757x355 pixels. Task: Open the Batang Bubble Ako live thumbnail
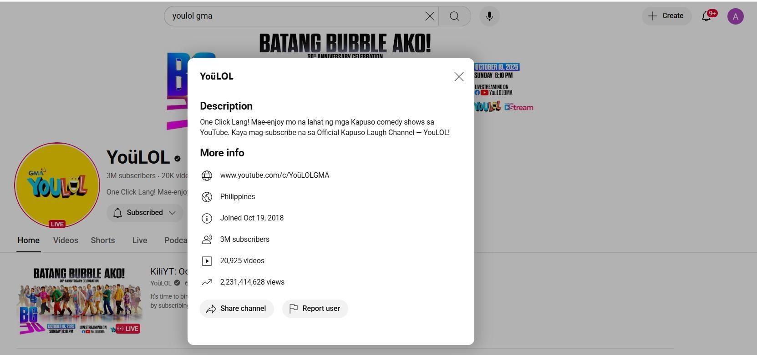(x=79, y=301)
